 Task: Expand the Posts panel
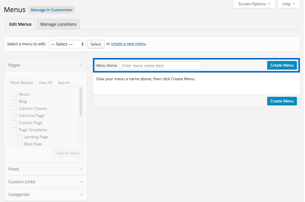coord(81,169)
